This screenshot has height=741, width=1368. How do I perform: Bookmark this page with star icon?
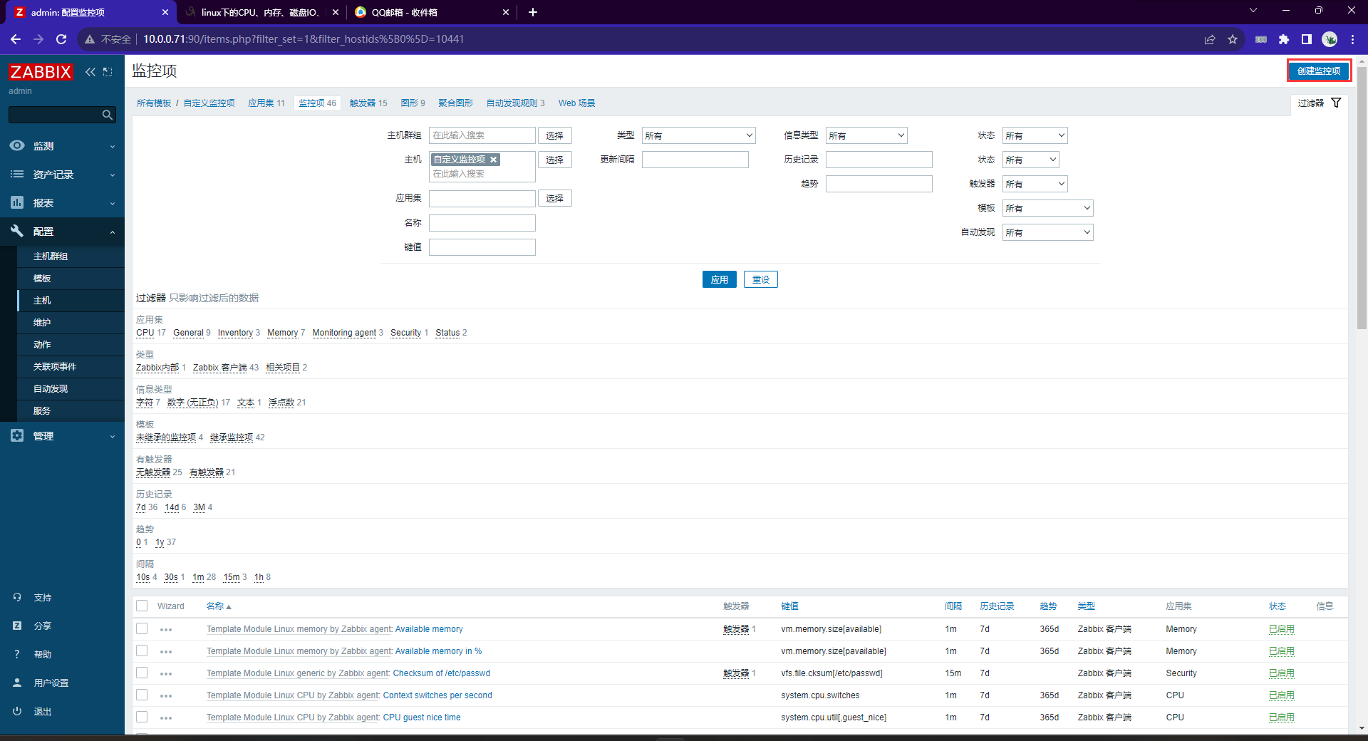point(1233,39)
